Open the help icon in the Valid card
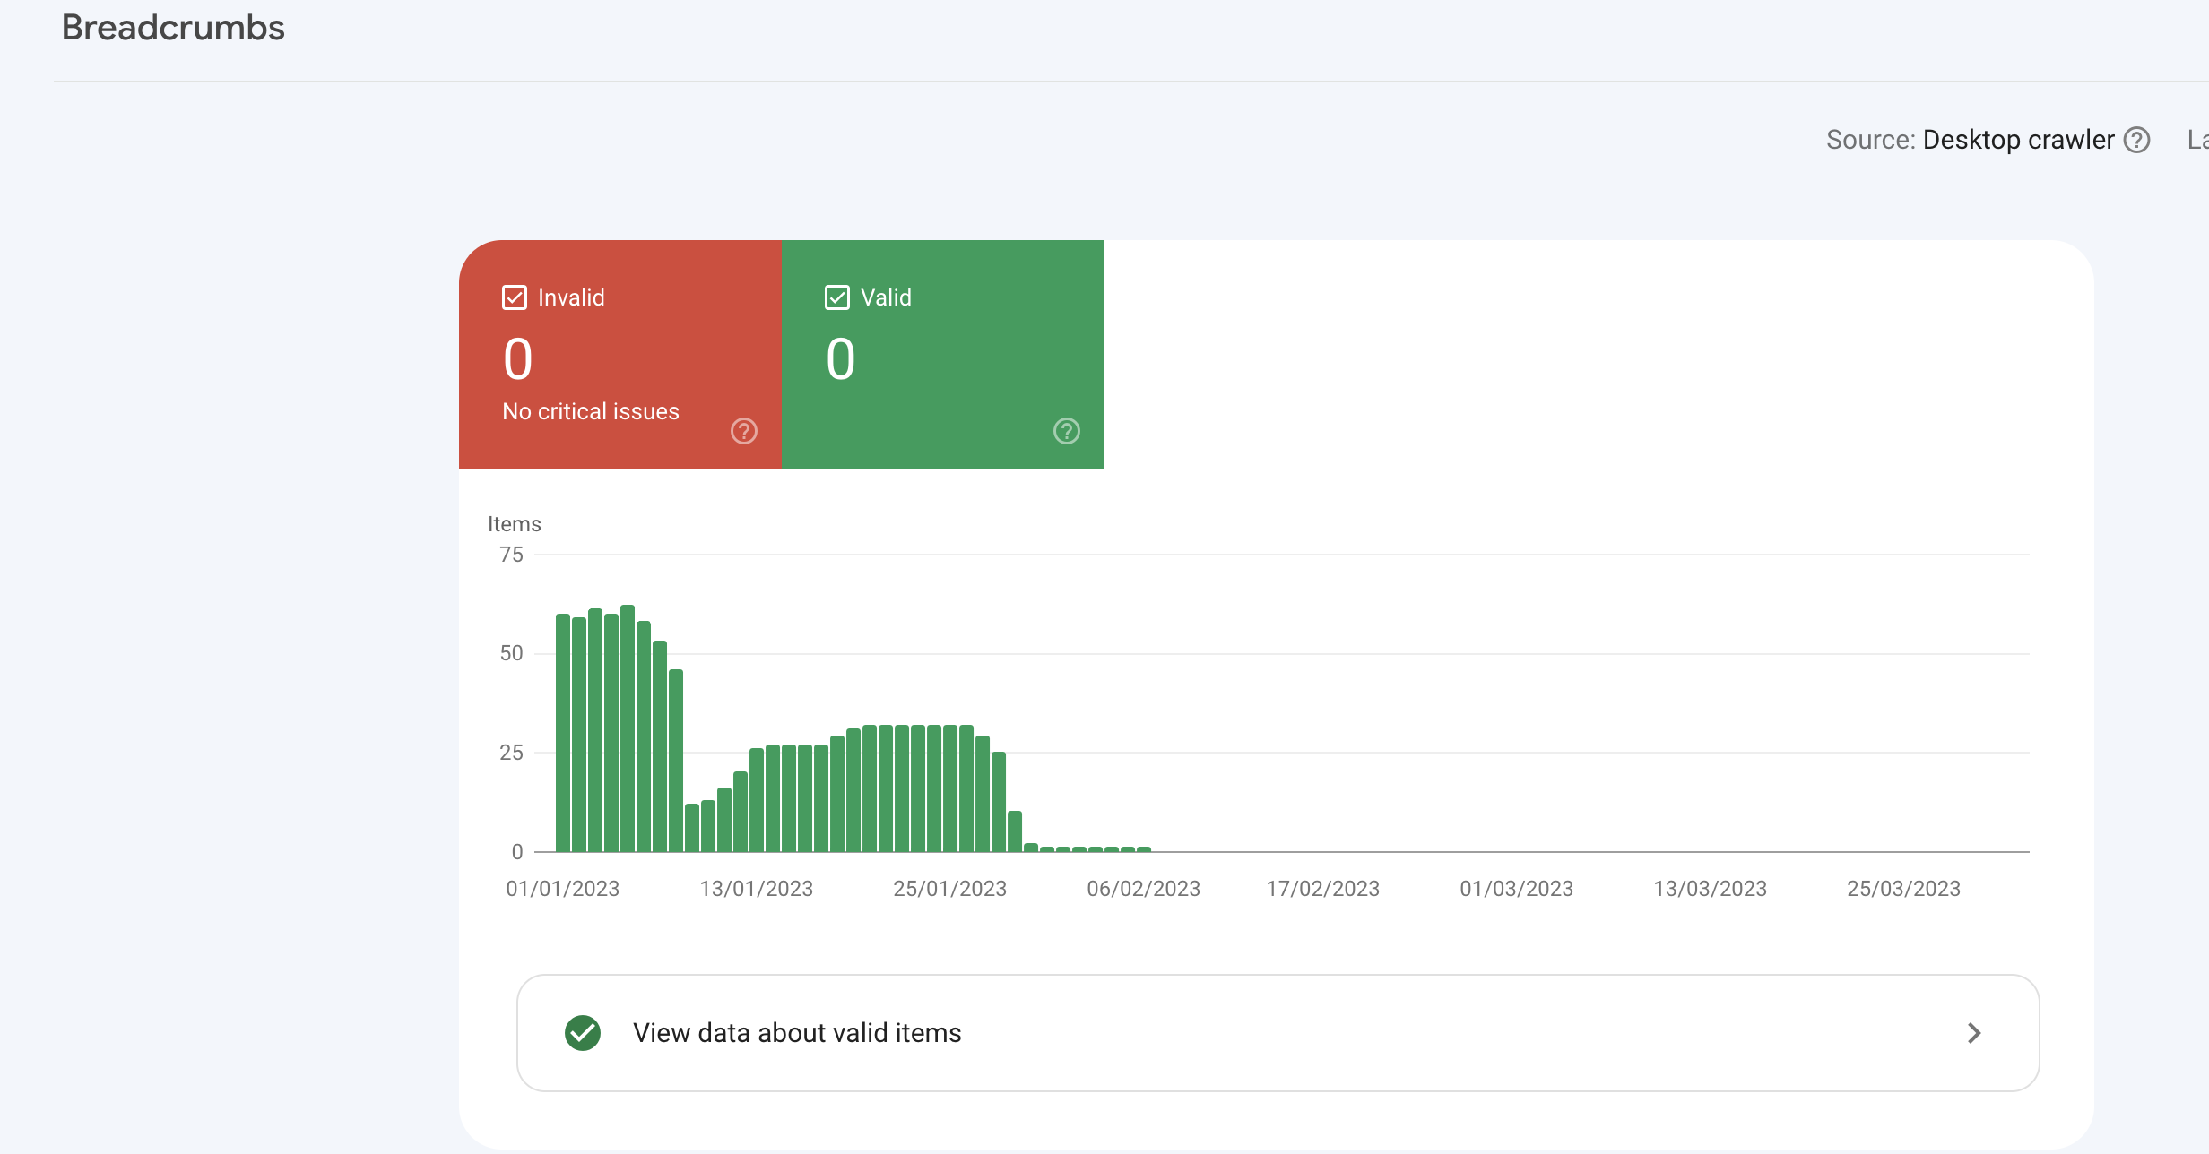Viewport: 2209px width, 1154px height. (1067, 431)
